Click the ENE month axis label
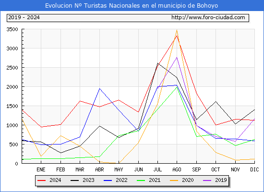Screen dimensions: 264x192 pyautogui.click(x=41, y=169)
